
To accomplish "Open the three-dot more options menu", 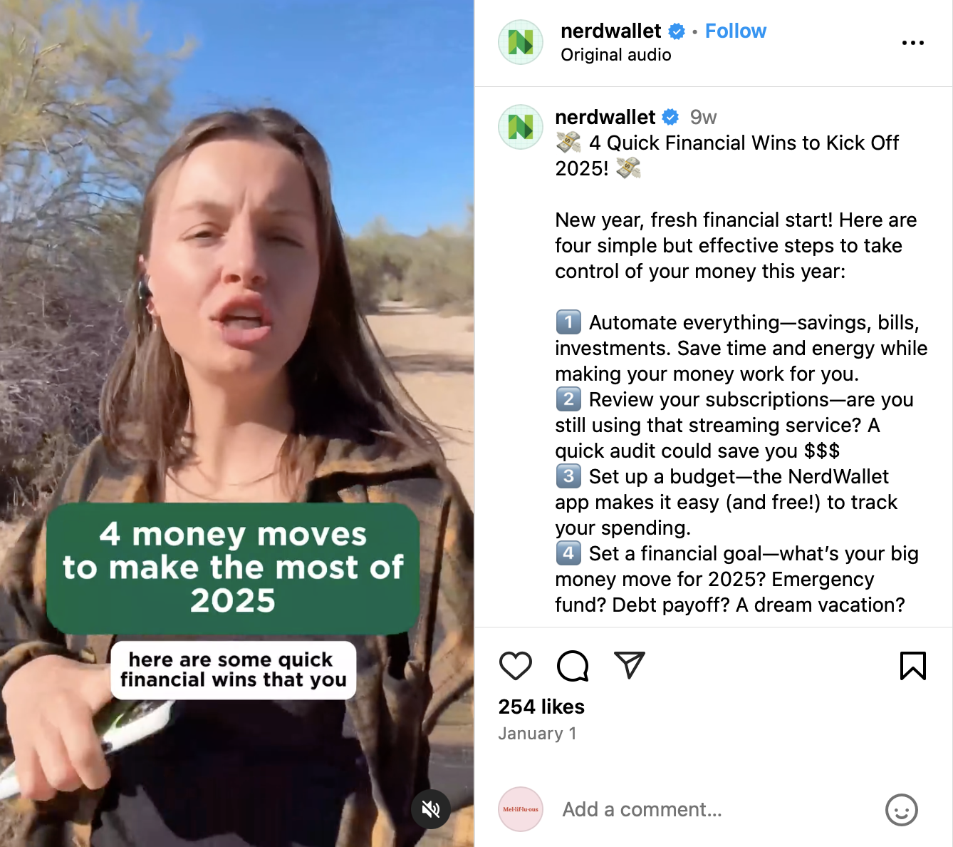I will coord(913,43).
